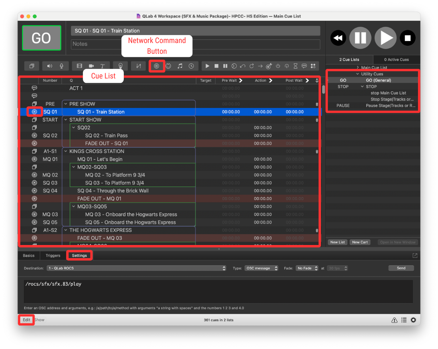
Task: Open the workspace settings gear icon
Action: (x=413, y=320)
